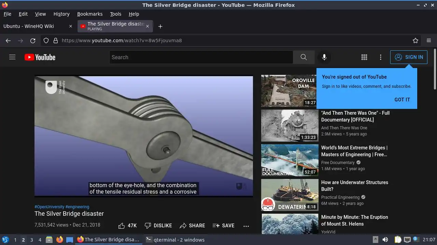
Task: Go to the YouTube home logo
Action: click(40, 57)
